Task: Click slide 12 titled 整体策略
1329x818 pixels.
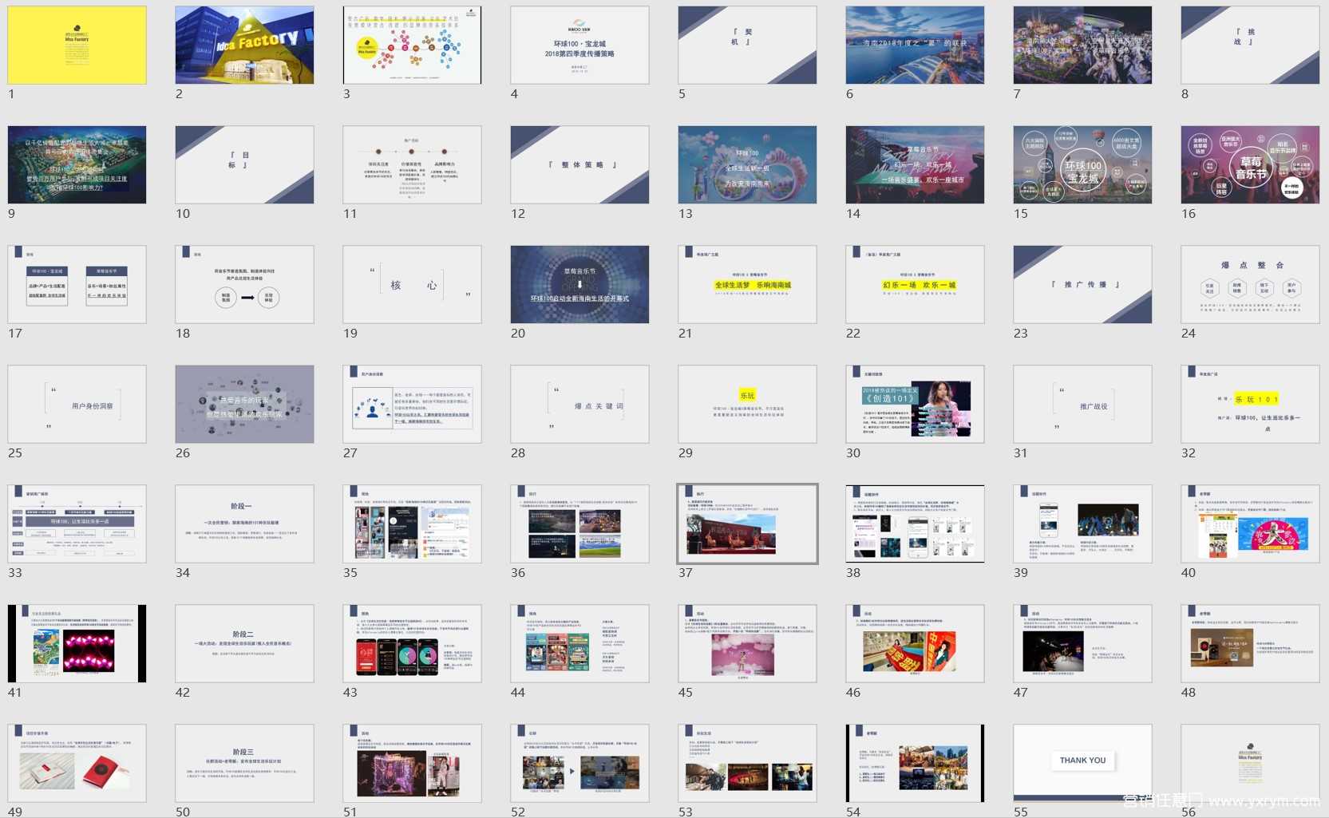Action: pyautogui.click(x=579, y=164)
